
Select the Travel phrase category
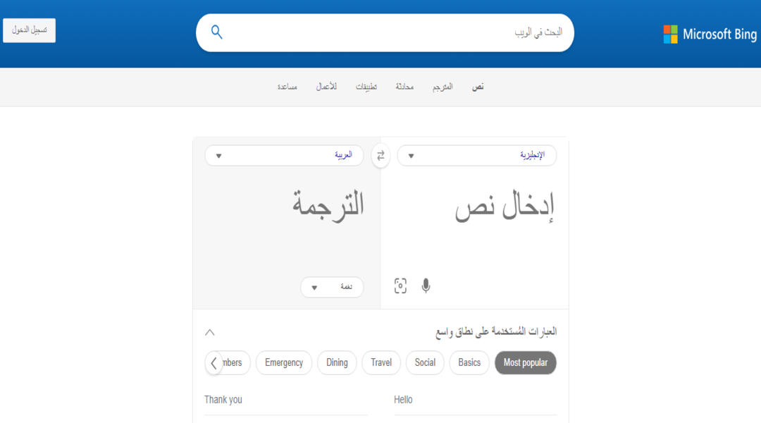[x=381, y=362]
